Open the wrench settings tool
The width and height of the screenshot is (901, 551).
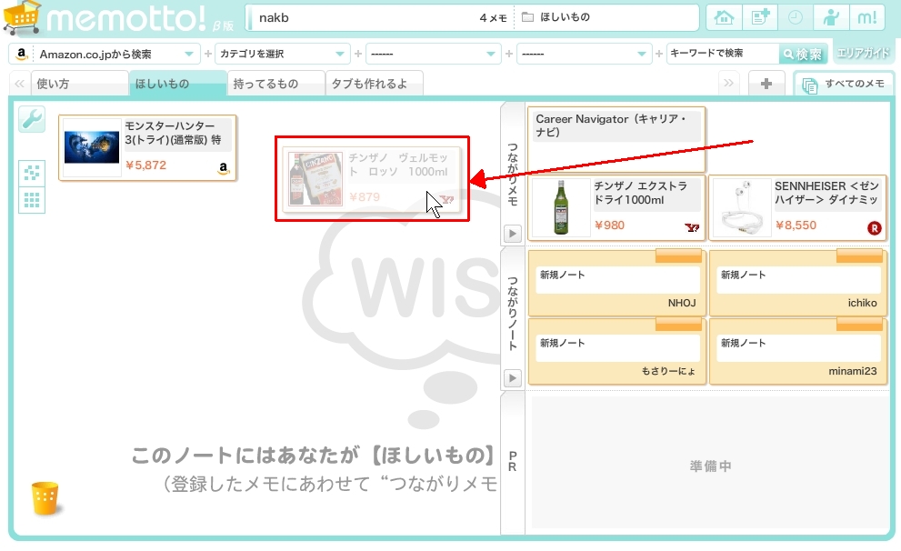[32, 119]
